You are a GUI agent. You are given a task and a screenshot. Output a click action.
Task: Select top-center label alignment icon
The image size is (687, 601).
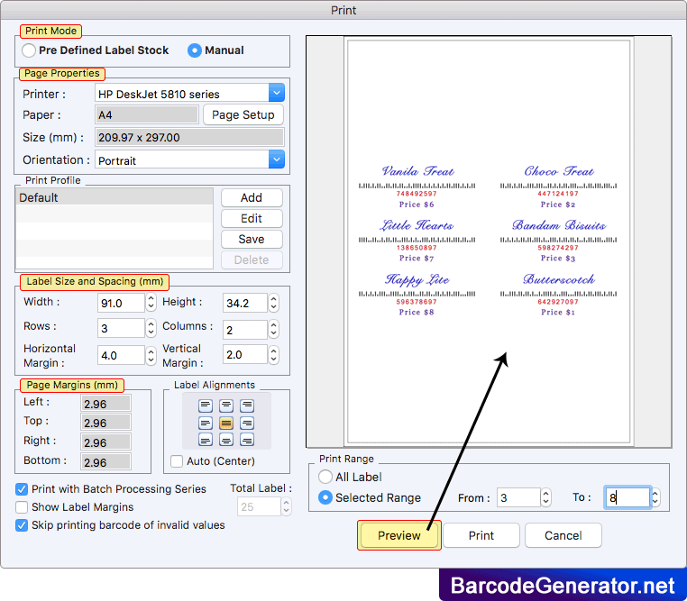click(x=226, y=405)
